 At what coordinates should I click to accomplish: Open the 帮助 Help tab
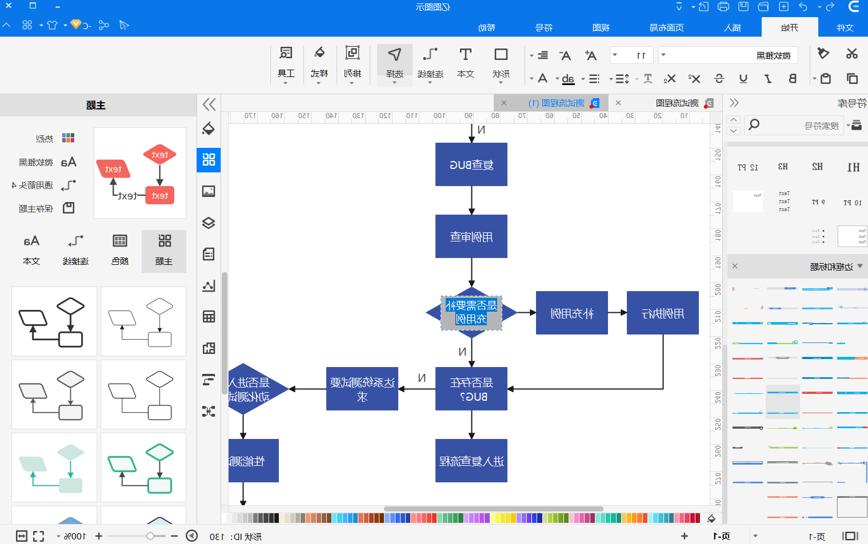487,27
